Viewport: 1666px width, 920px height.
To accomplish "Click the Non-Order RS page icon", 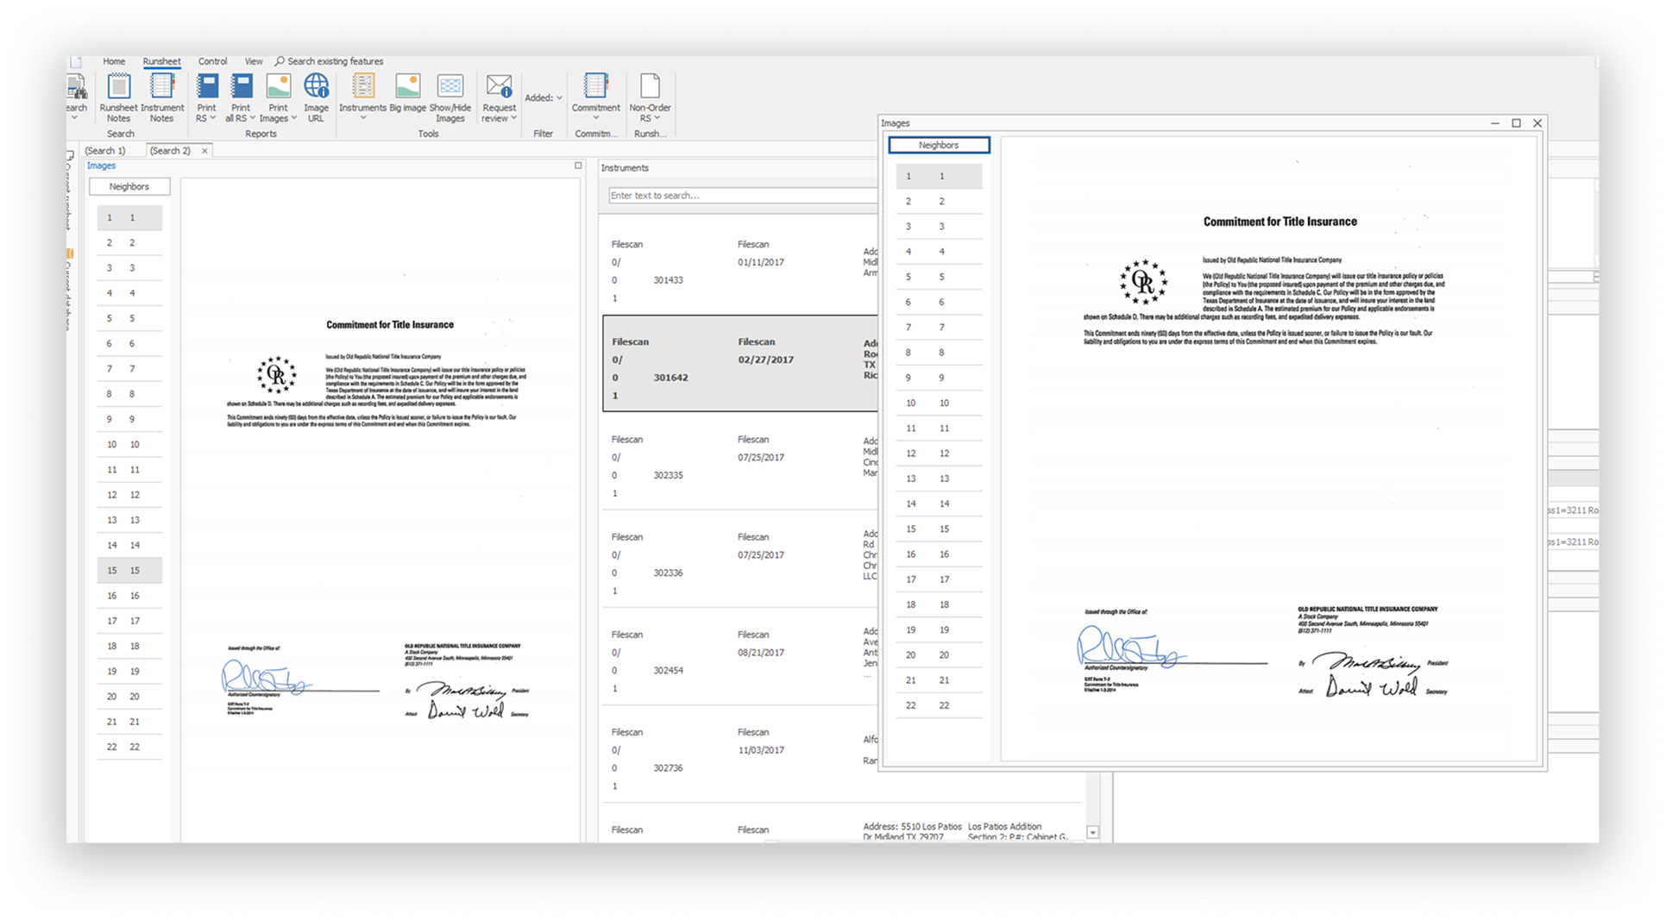I will 650,86.
